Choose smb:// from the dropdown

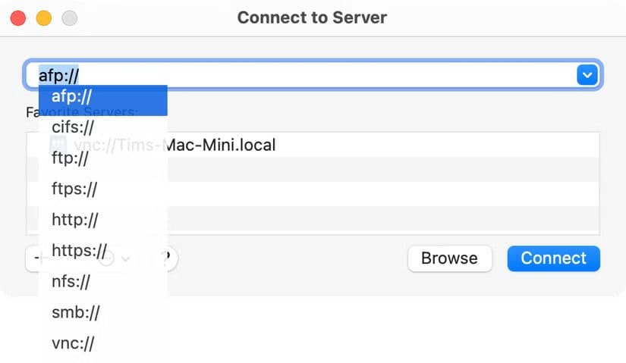[x=103, y=312]
